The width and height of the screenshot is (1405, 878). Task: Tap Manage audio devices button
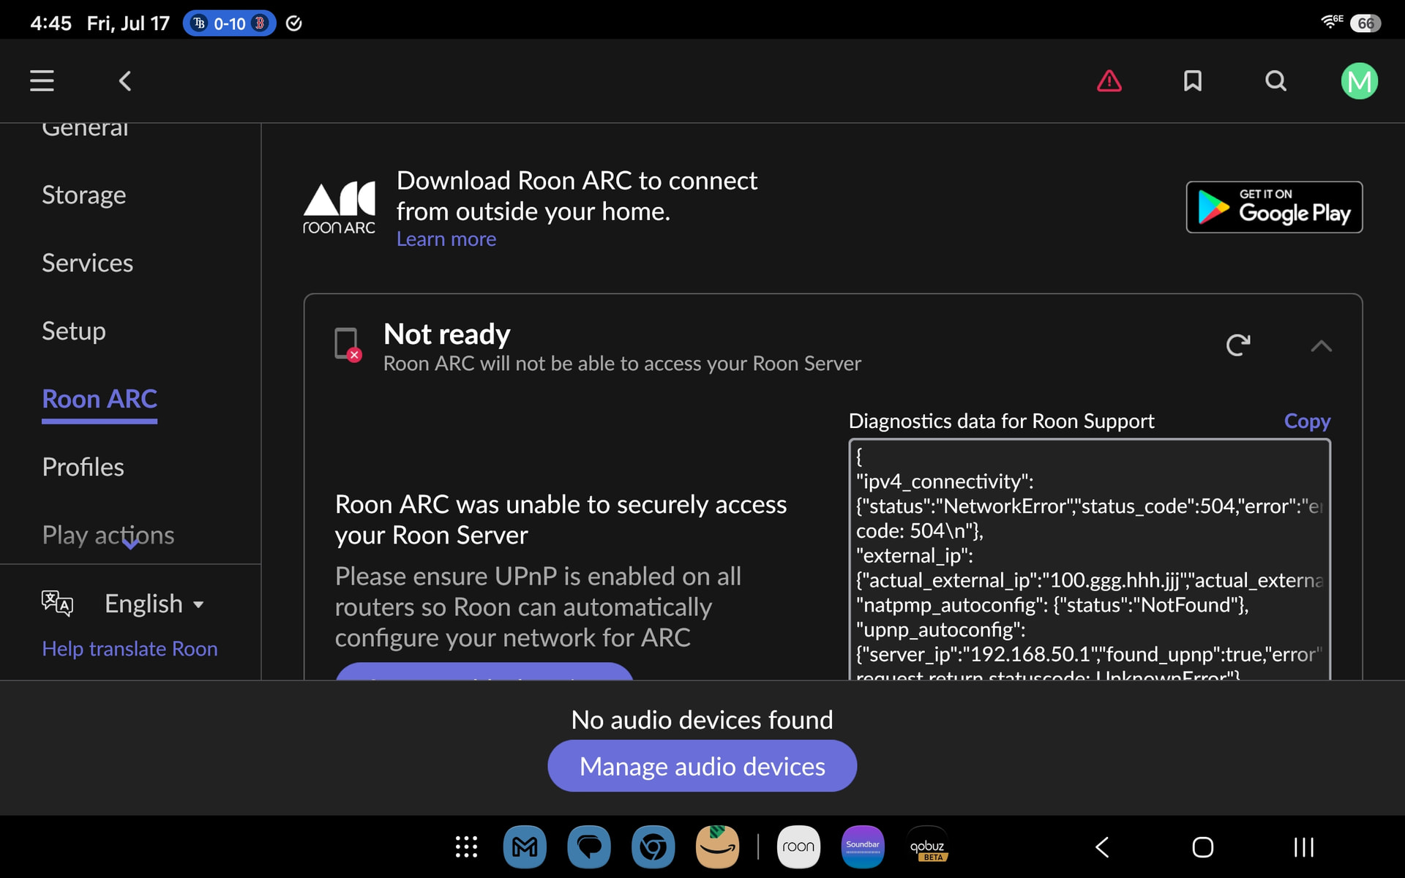pos(702,766)
